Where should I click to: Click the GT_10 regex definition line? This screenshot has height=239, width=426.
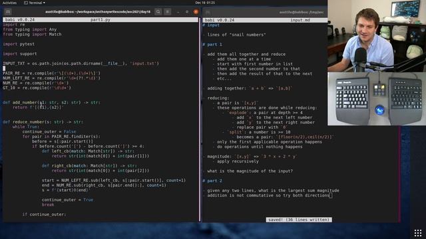[x=37, y=88]
